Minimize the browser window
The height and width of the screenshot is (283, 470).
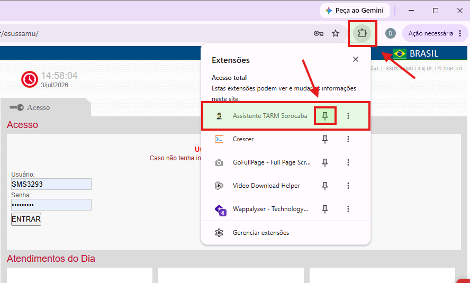click(411, 11)
